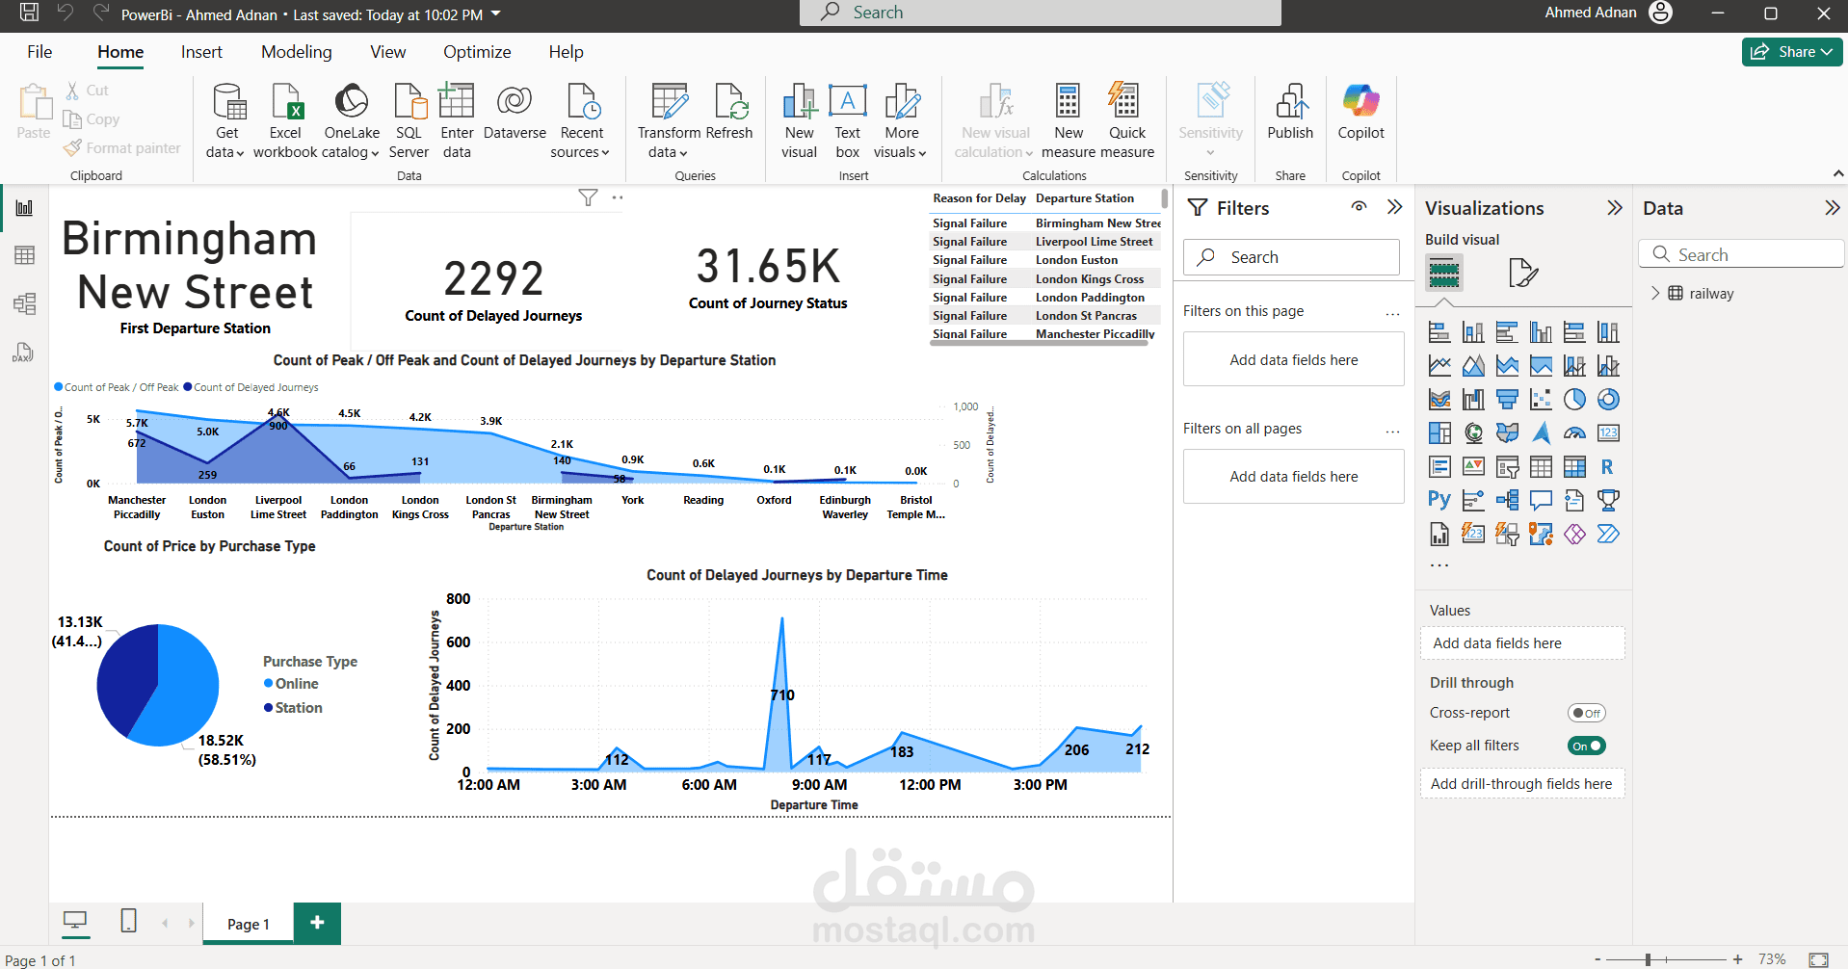Insert the Map globe visual
Image resolution: width=1848 pixels, height=969 pixels.
pyautogui.click(x=1473, y=433)
